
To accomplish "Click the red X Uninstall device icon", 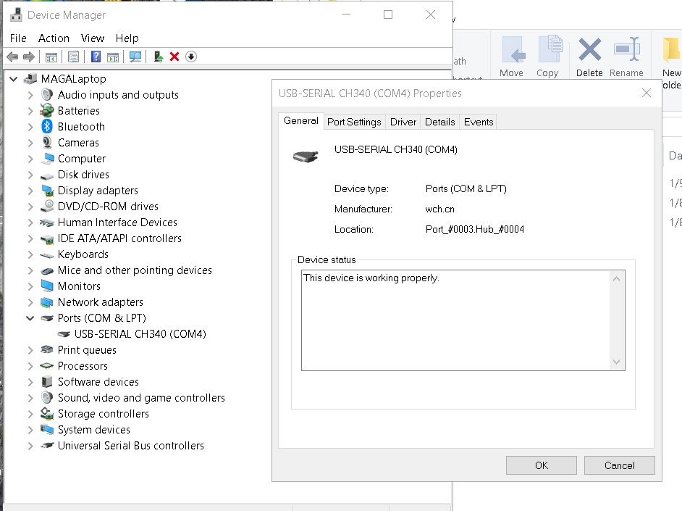I will click(174, 57).
